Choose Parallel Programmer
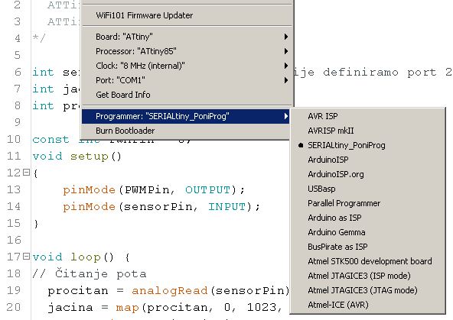The height and width of the screenshot is (320, 453). tap(368, 203)
